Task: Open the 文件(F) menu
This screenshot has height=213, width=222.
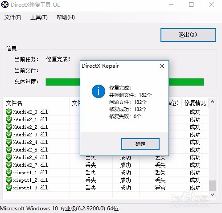Action: [x=13, y=17]
